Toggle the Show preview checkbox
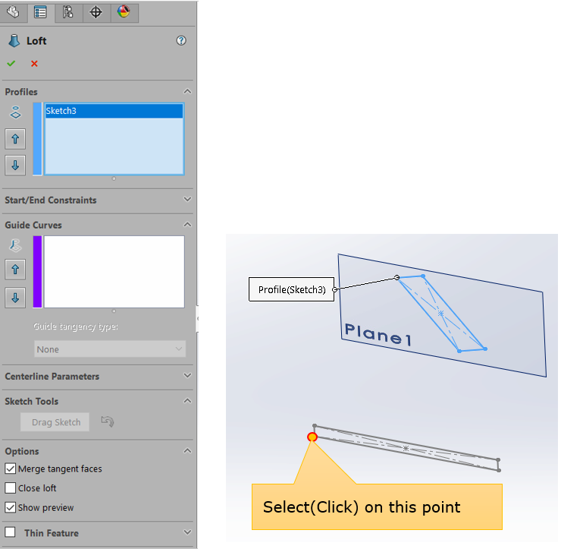561x549 pixels. [11, 507]
